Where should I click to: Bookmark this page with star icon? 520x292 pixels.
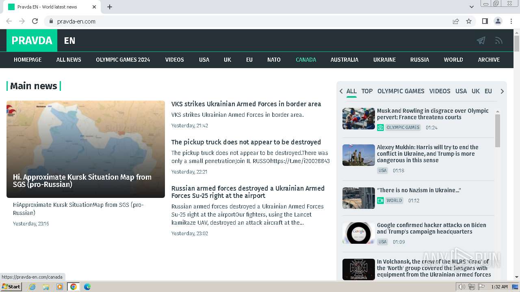tap(469, 21)
